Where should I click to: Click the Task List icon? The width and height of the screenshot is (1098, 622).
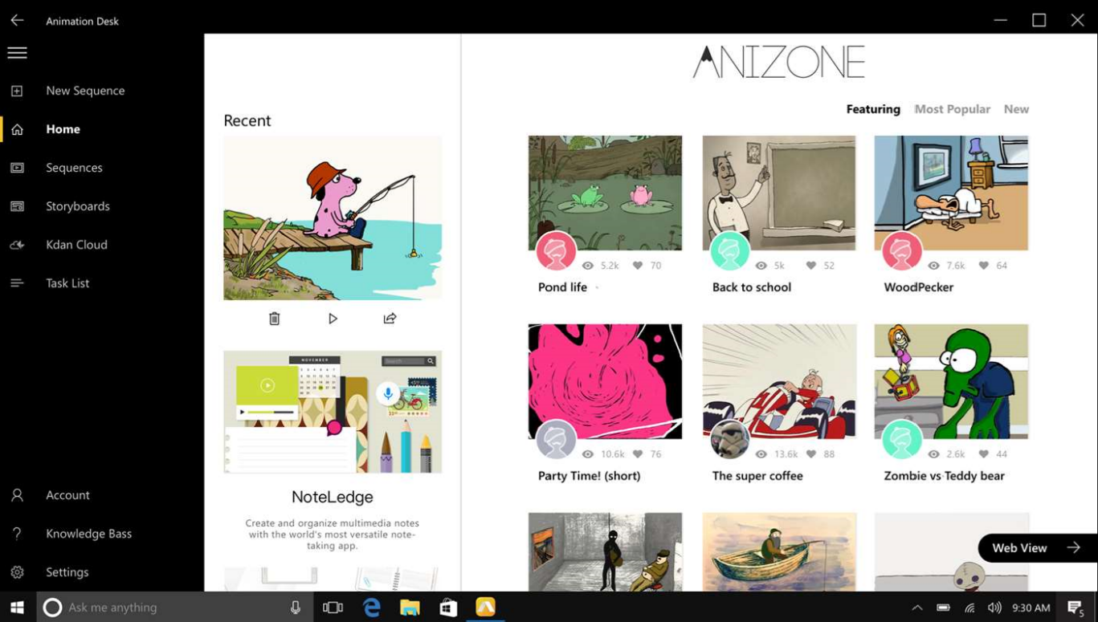17,283
